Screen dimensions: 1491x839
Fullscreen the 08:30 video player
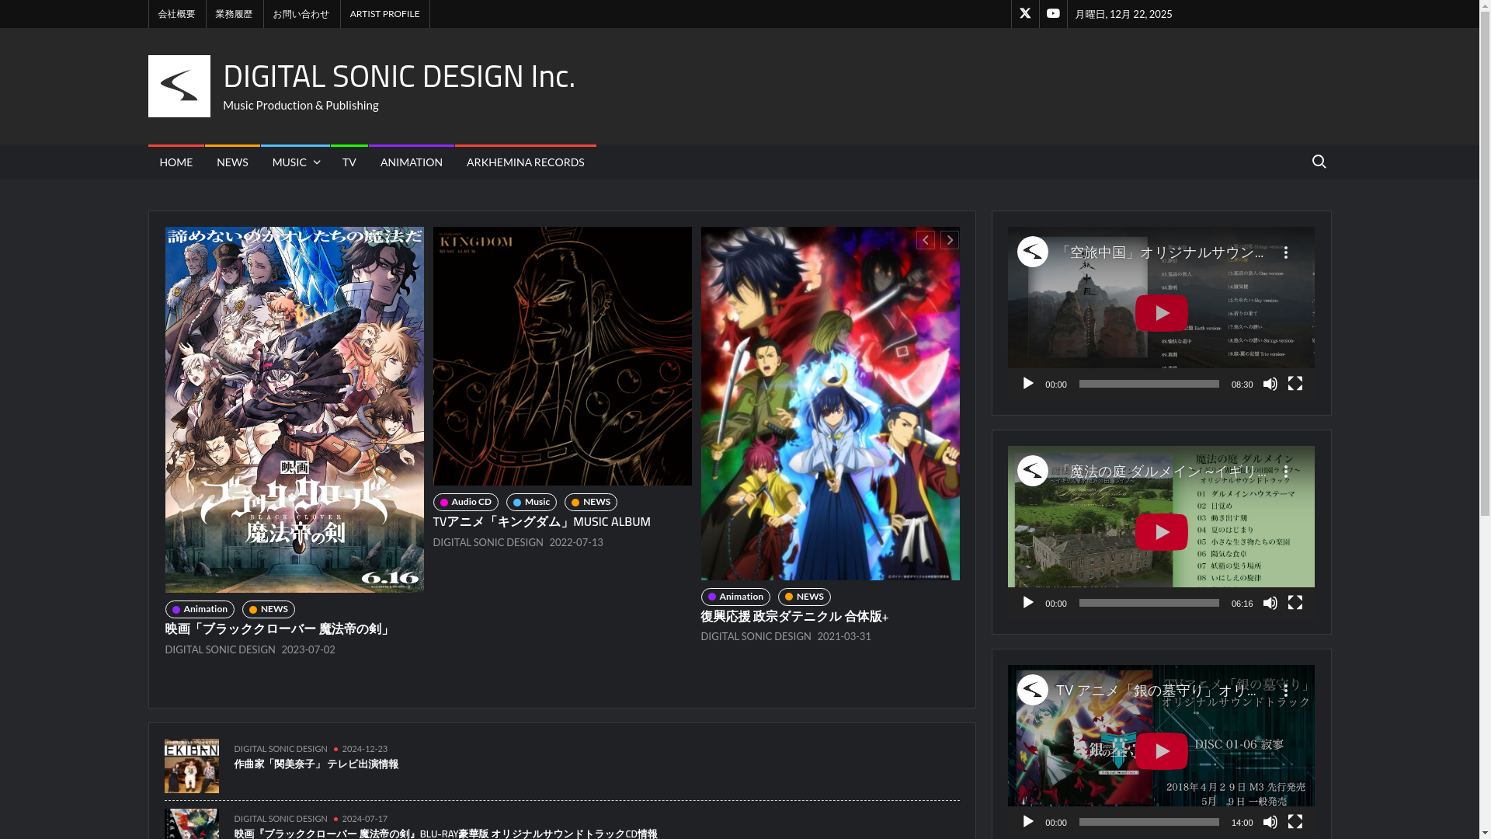coord(1295,384)
